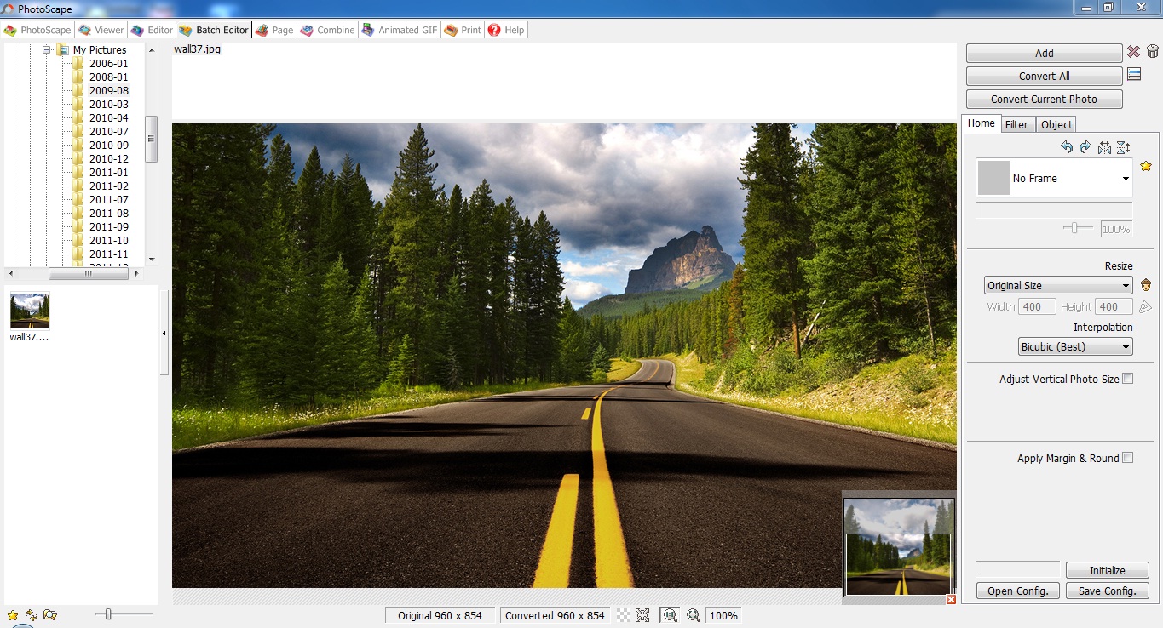The image size is (1163, 628).
Task: Switch to the Filter panel tab
Action: (1016, 124)
